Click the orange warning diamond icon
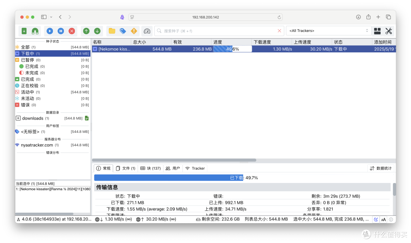Screen dimensions: 411x243 tap(134, 31)
